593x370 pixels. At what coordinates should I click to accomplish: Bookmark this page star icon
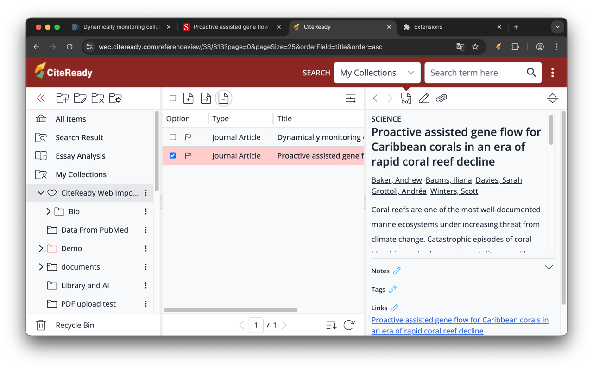(475, 47)
